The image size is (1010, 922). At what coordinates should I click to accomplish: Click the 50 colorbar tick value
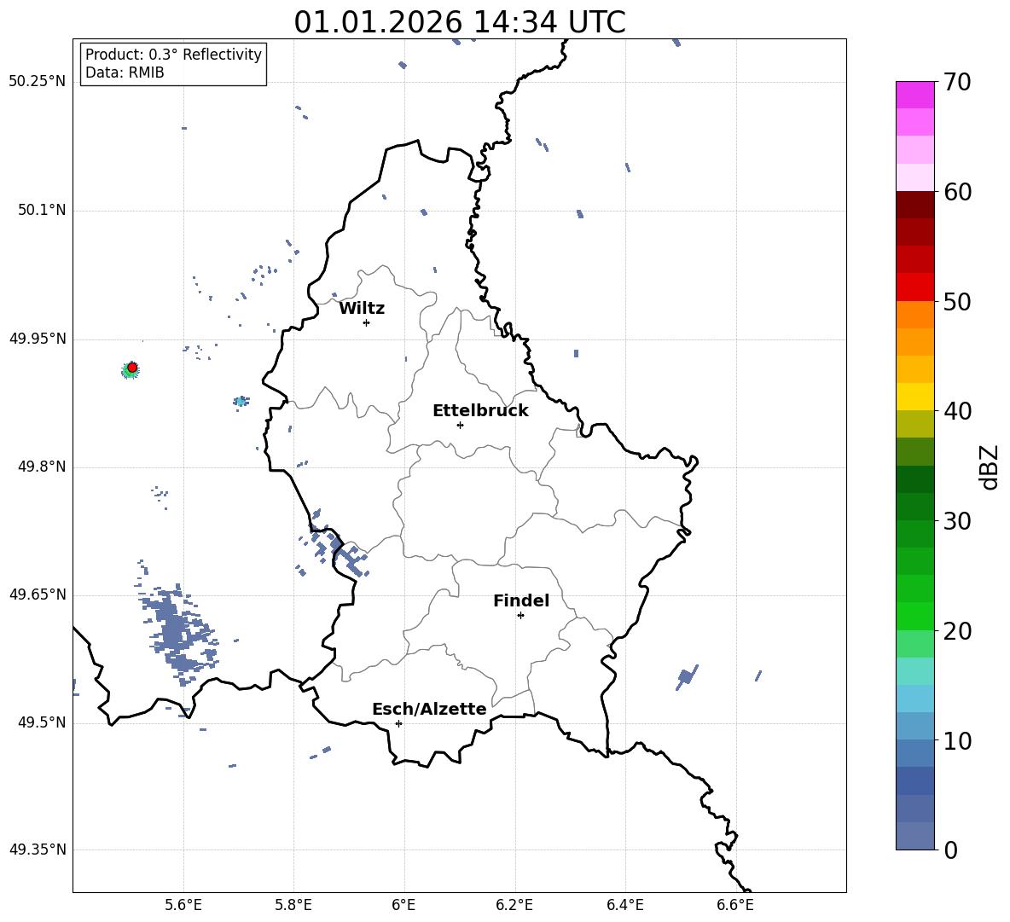[957, 302]
